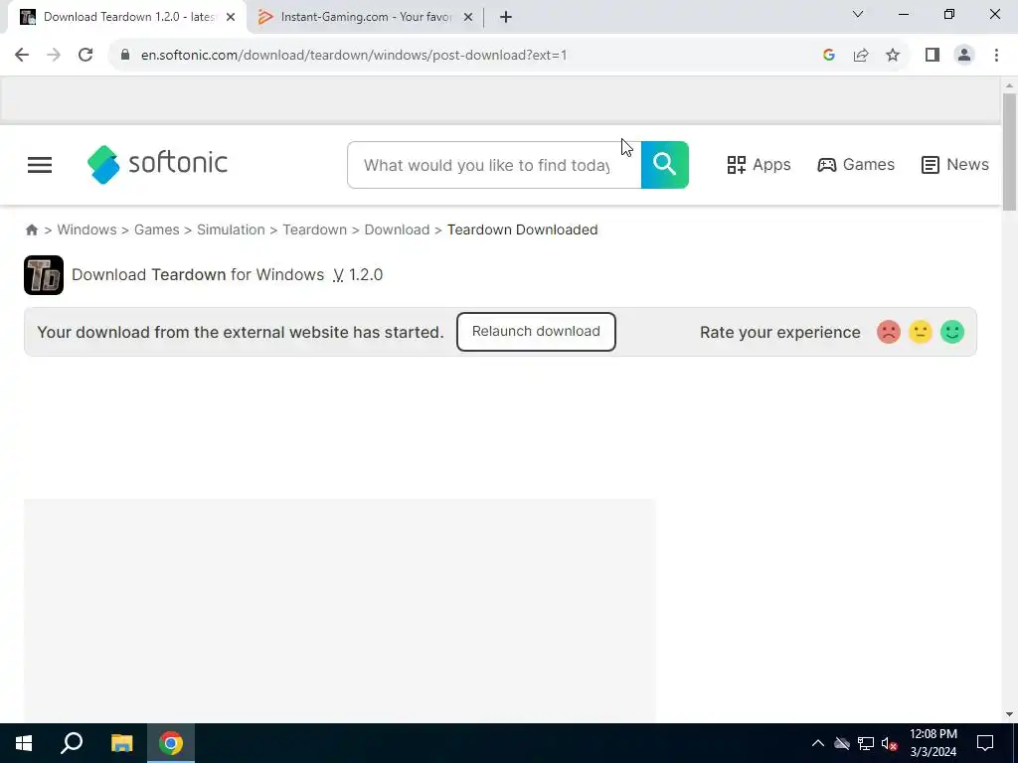
Task: Open the Windows Start menu
Action: tap(24, 743)
